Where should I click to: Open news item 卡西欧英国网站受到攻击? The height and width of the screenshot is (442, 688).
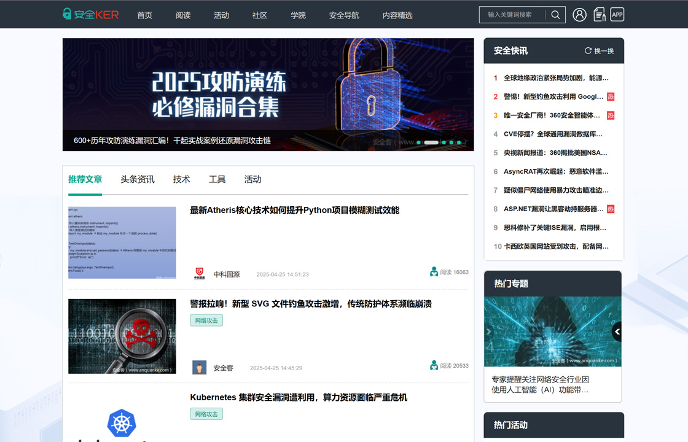pos(556,246)
